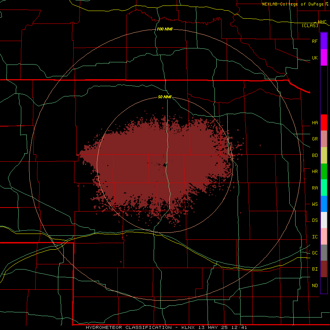Click the RF legend label
This screenshot has width=330, height=330.
click(x=315, y=41)
